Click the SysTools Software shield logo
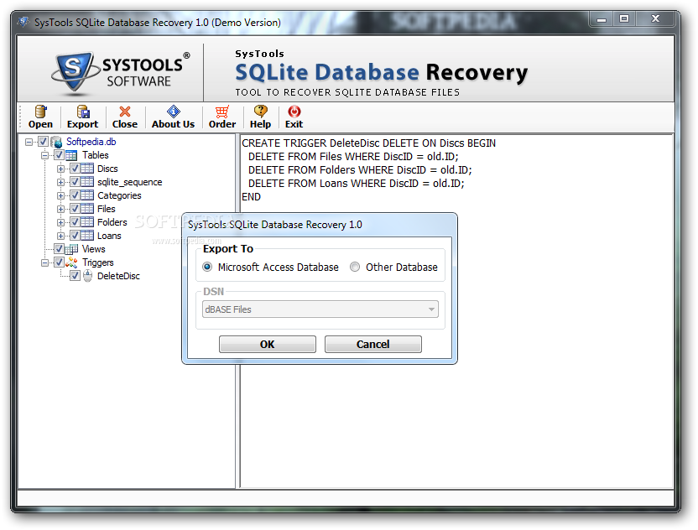698x530 pixels. coord(74,71)
